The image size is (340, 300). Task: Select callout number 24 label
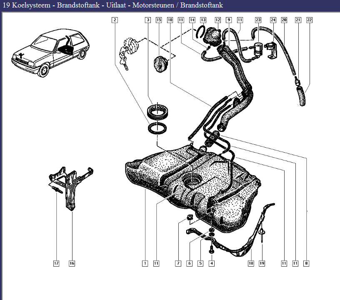(273, 20)
